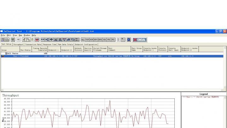
Task: Click the Endpoint 1 column header
Action: pyautogui.click(x=54, y=49)
